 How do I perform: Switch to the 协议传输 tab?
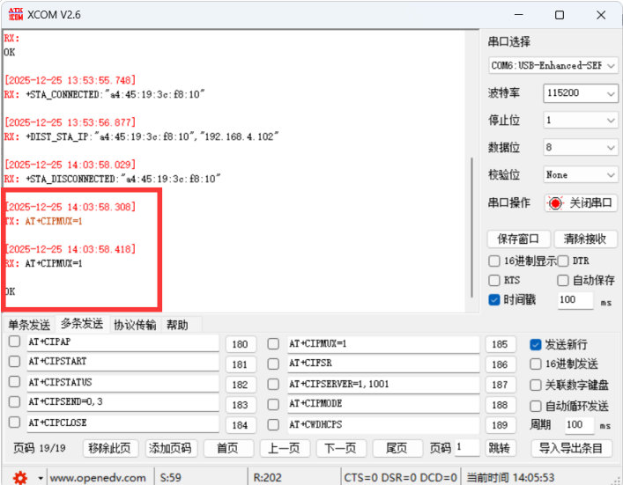tap(135, 325)
